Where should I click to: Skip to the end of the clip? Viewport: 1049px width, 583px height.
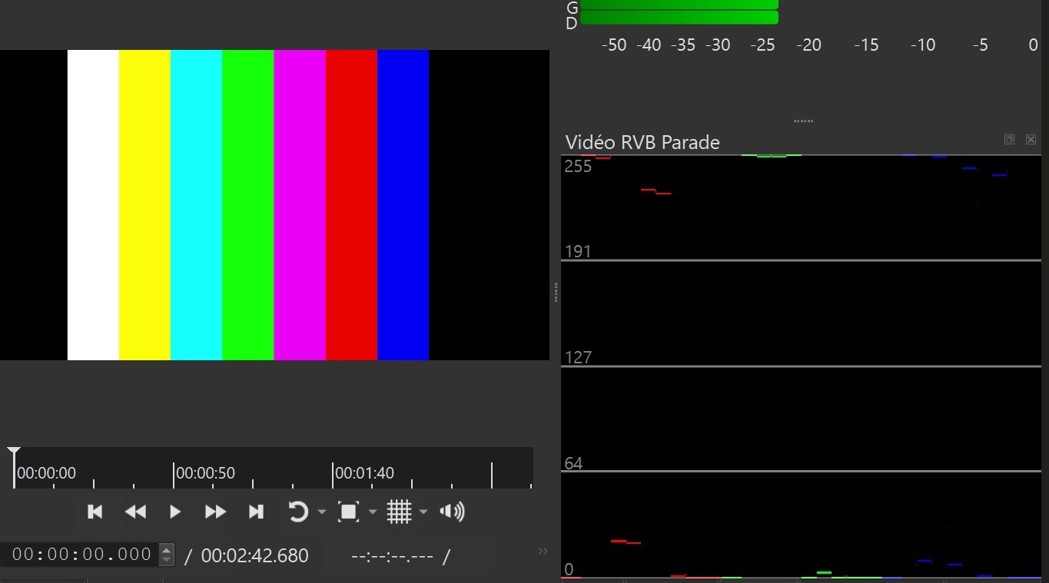click(x=256, y=512)
